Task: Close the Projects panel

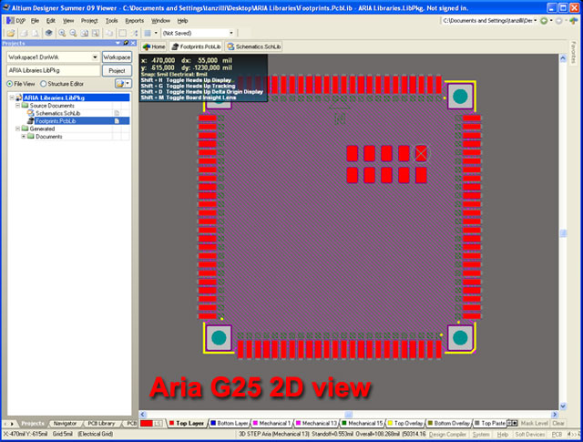Action: [133, 43]
